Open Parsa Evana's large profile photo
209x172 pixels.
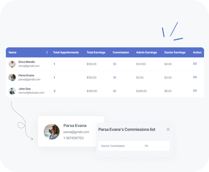pyautogui.click(x=52, y=132)
